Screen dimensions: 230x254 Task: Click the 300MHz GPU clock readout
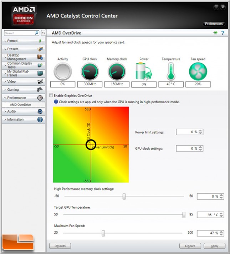(90, 84)
